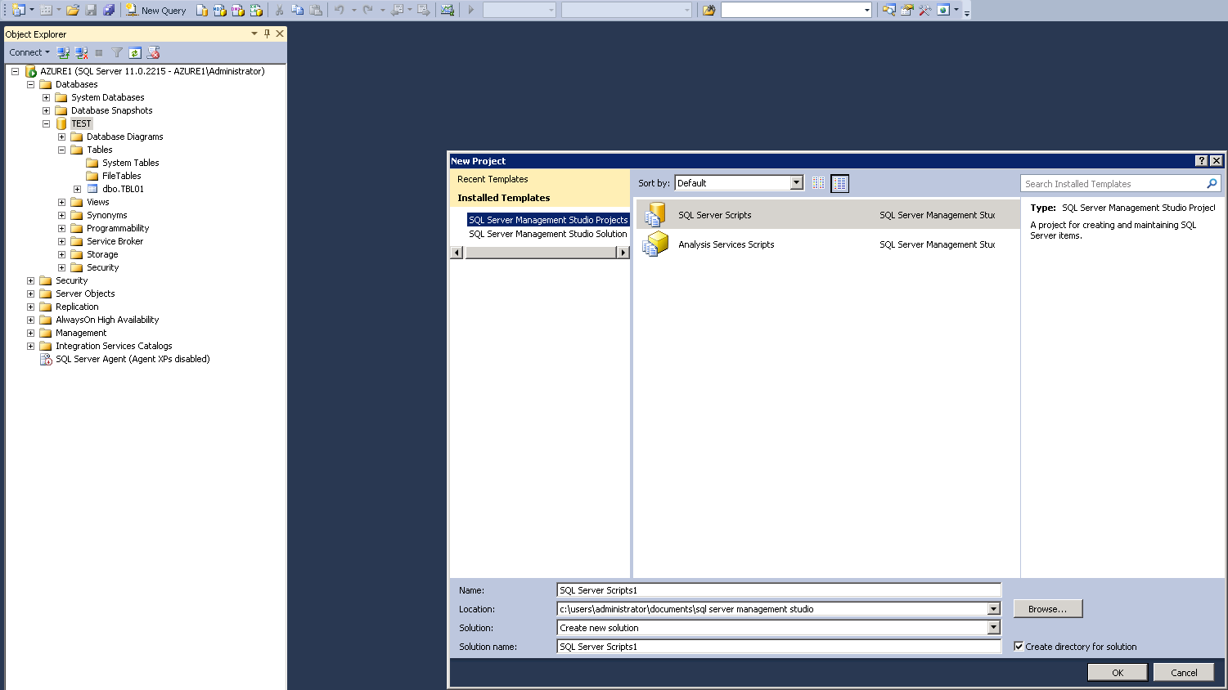Click the search magnifier in template search
This screenshot has height=690, width=1228.
tap(1212, 184)
